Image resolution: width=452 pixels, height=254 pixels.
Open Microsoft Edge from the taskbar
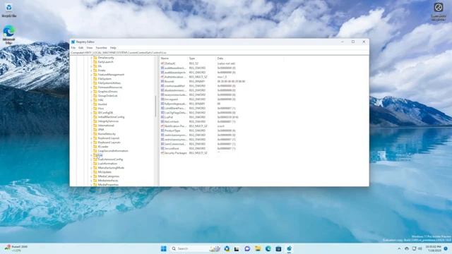[268, 248]
